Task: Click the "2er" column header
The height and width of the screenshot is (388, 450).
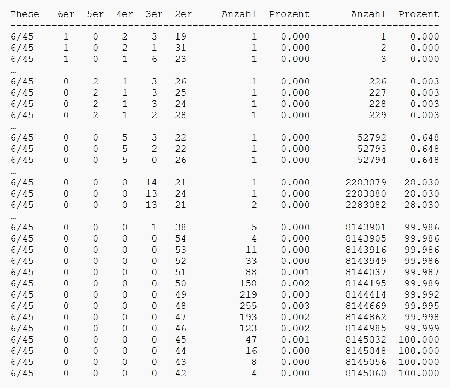Action: (x=183, y=14)
